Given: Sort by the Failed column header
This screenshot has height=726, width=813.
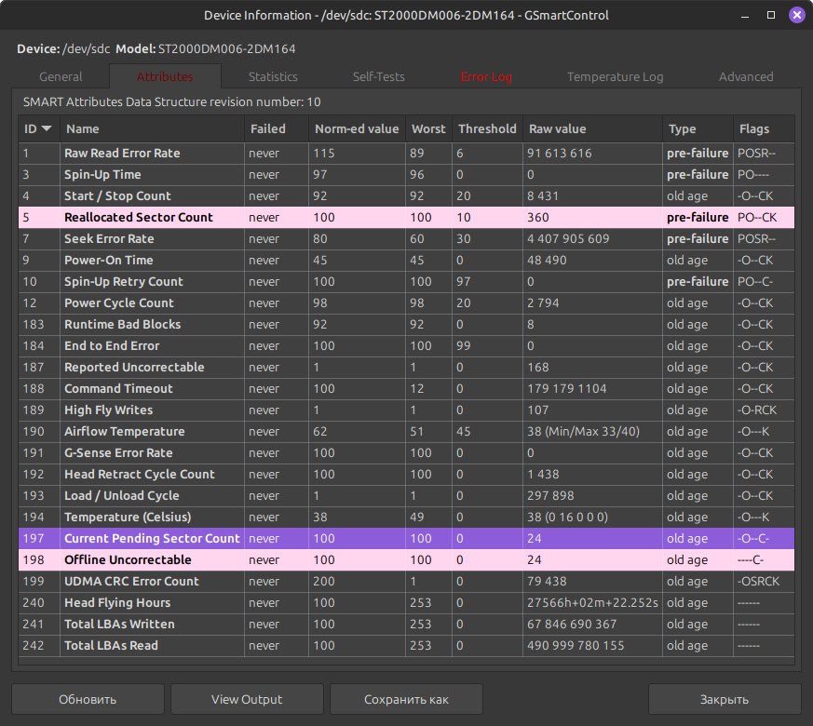Looking at the screenshot, I should click(277, 129).
